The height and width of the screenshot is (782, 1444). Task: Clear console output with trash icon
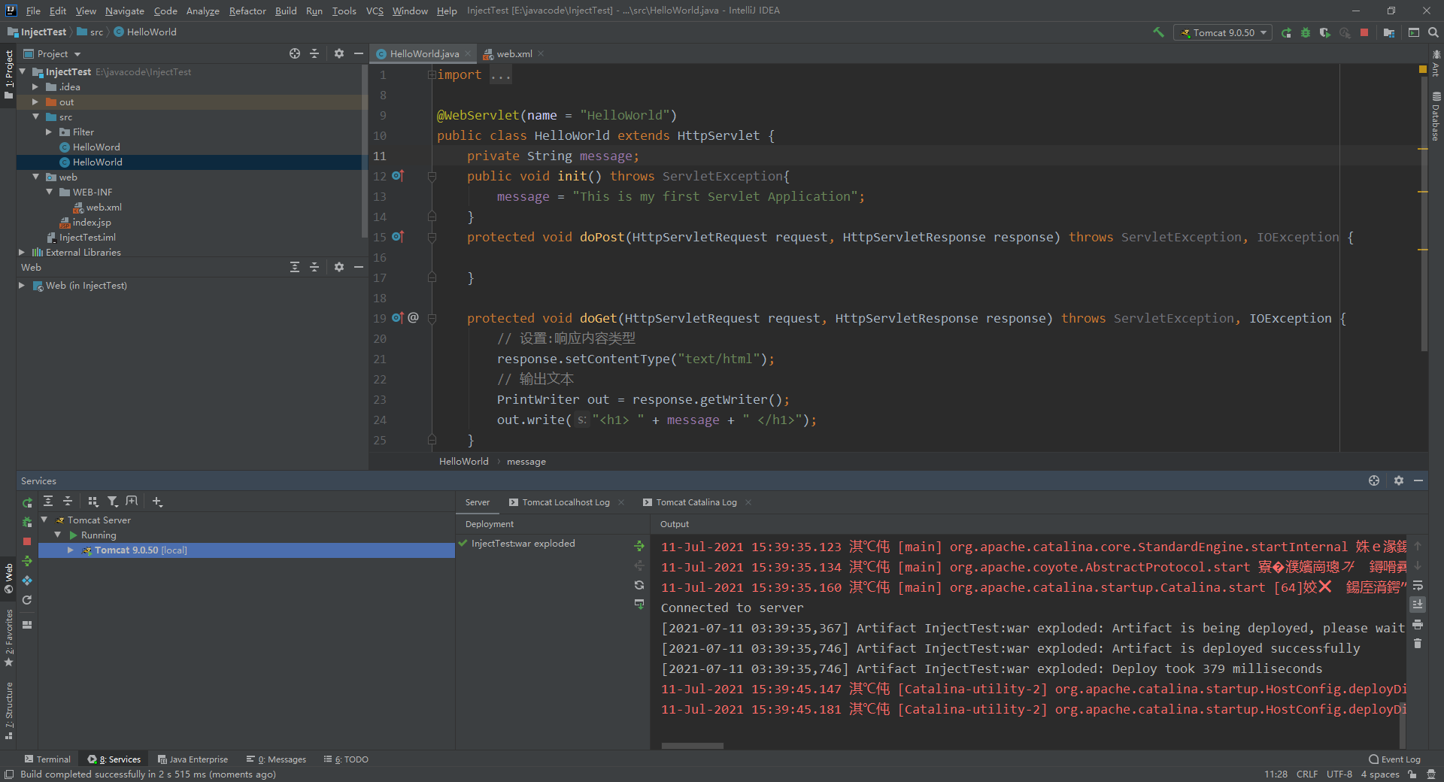pyautogui.click(x=1418, y=644)
